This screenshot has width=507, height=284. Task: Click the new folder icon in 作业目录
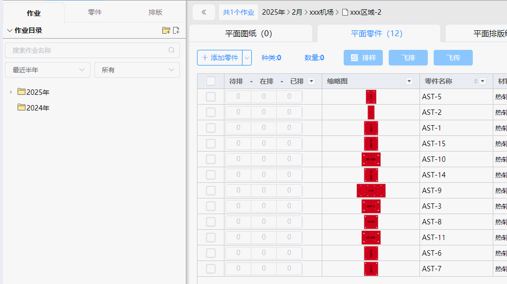(x=166, y=30)
